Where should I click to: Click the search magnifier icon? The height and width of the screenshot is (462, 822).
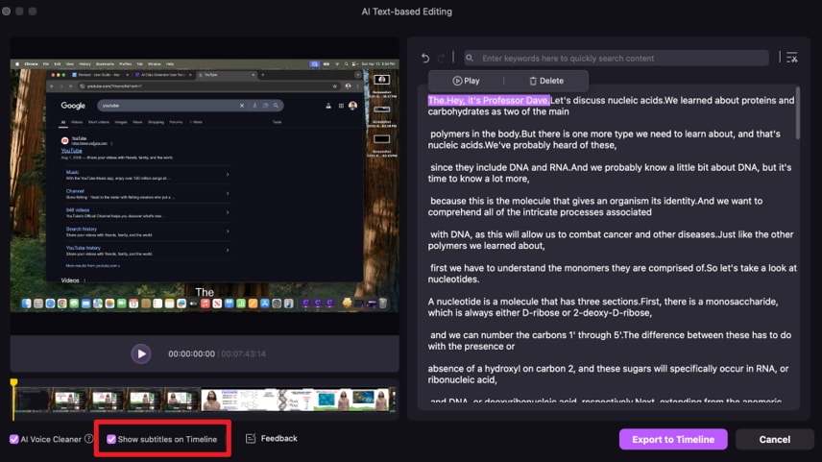coord(470,58)
